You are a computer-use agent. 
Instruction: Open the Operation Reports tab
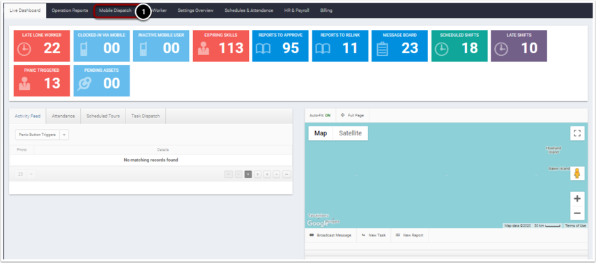(70, 10)
